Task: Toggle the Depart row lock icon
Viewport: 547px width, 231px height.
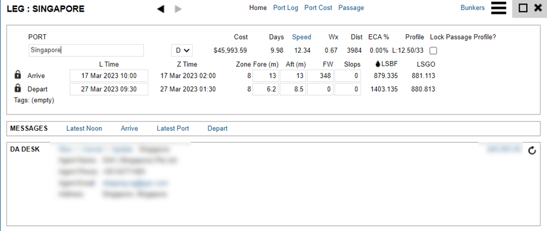Action: pos(18,88)
